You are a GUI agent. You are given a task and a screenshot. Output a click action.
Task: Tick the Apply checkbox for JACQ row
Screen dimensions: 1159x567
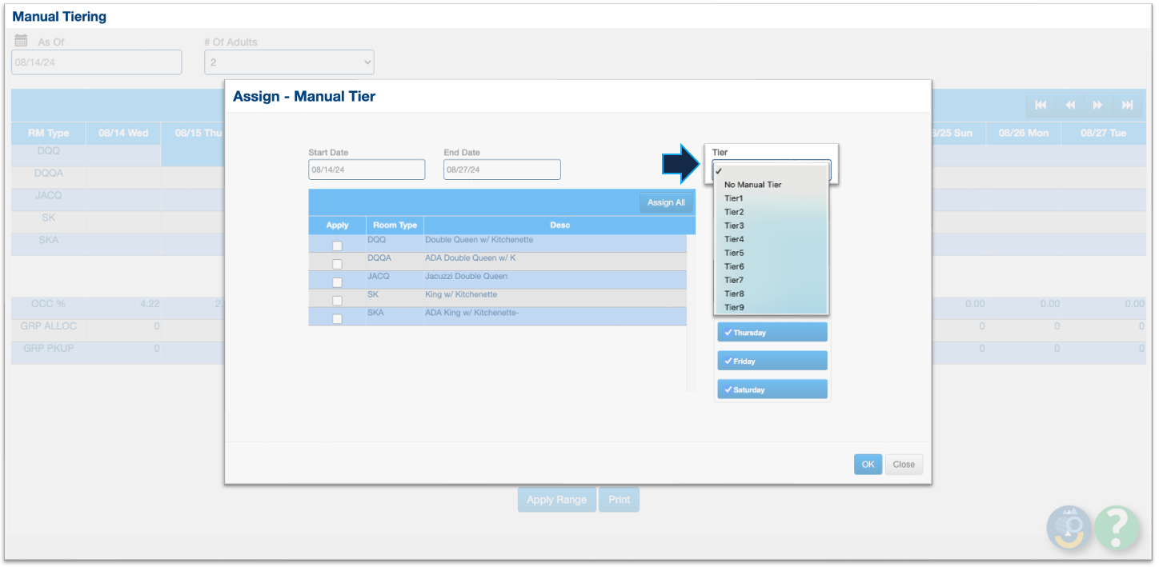[337, 282]
